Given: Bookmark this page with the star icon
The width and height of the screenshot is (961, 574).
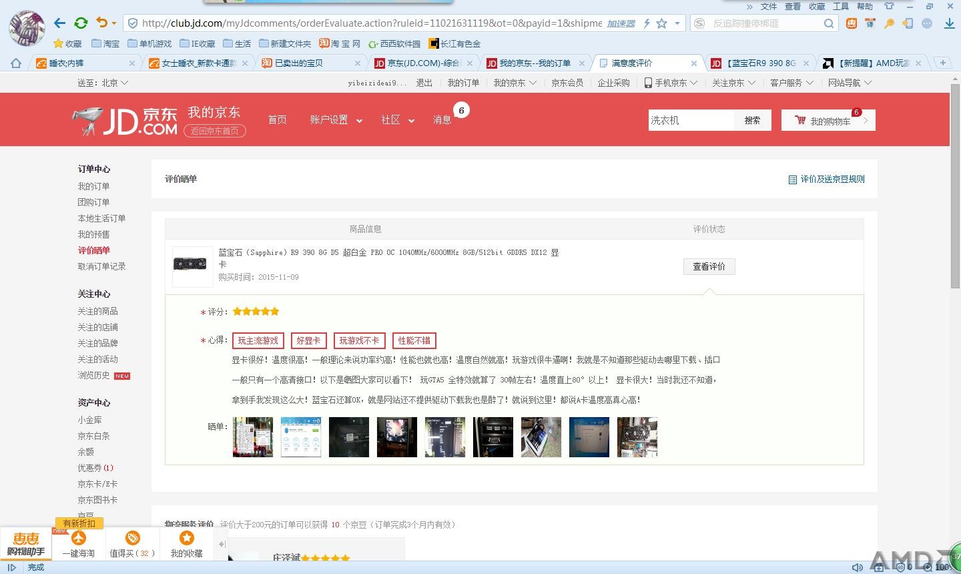Looking at the screenshot, I should pyautogui.click(x=661, y=23).
